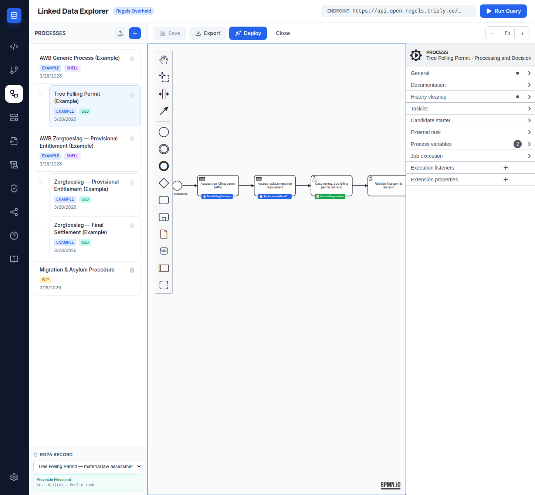Open the help icon in the sidebar

pyautogui.click(x=14, y=235)
